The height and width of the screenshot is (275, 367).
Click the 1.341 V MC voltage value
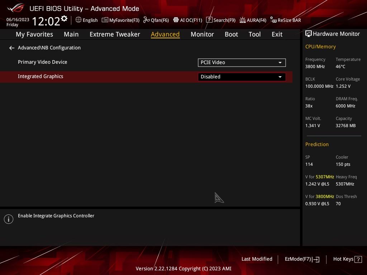[313, 126]
